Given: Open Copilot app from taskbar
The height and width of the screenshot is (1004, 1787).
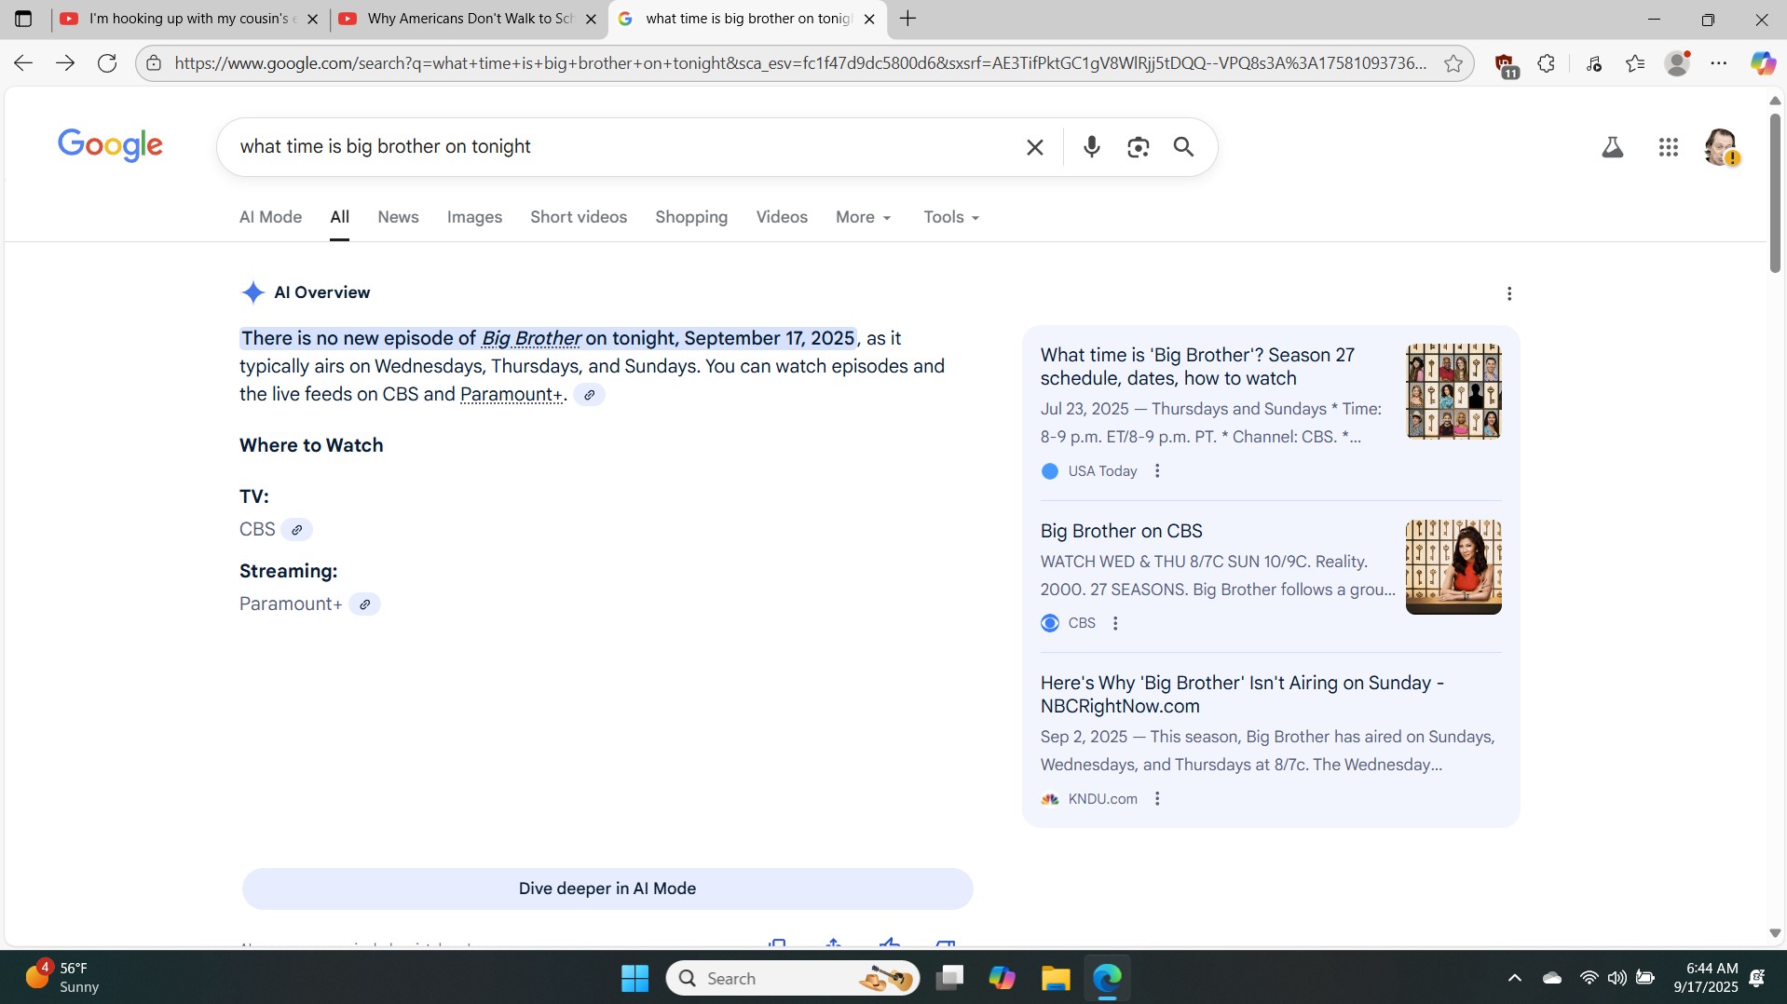Looking at the screenshot, I should click(x=1002, y=978).
